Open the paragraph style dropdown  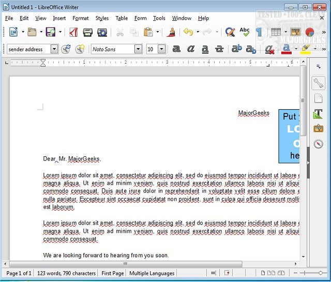(54, 49)
